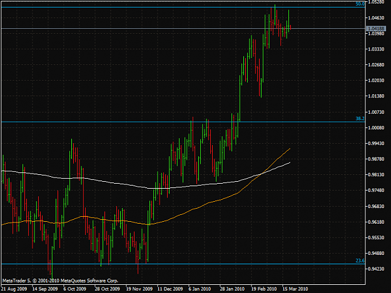
Task: Click the 1.00080 price axis label
Action: click(376, 127)
